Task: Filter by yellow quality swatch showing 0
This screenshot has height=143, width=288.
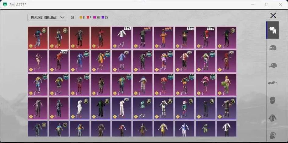Action: coord(82,18)
